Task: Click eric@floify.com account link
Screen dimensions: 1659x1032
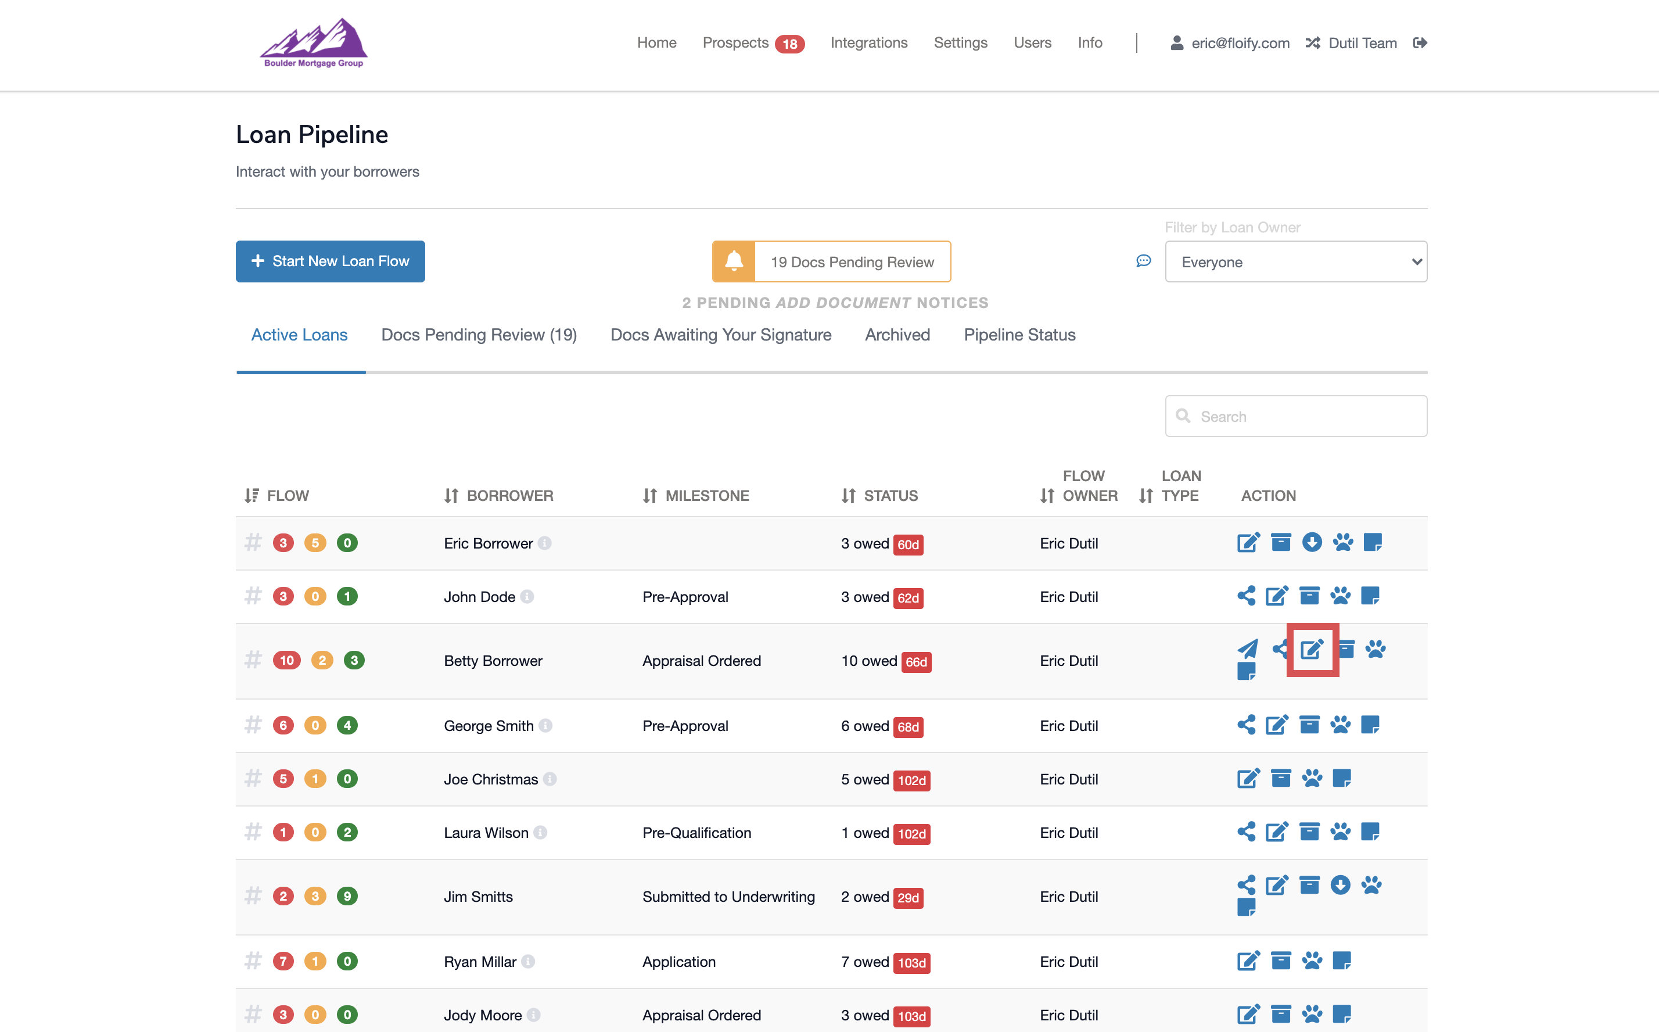Action: [1230, 43]
